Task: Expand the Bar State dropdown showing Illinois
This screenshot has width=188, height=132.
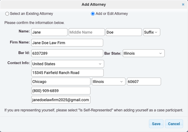Action: click(144, 53)
